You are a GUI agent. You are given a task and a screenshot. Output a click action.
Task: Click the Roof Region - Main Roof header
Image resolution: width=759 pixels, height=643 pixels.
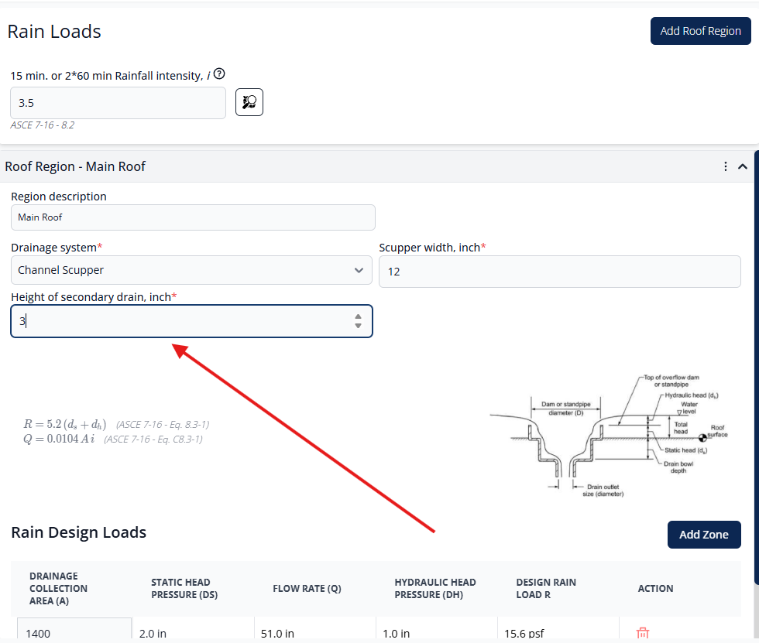pyautogui.click(x=76, y=166)
